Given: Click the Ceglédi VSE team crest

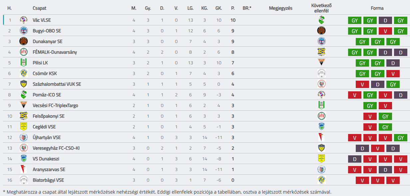Looking at the screenshot, I should pyautogui.click(x=23, y=127).
